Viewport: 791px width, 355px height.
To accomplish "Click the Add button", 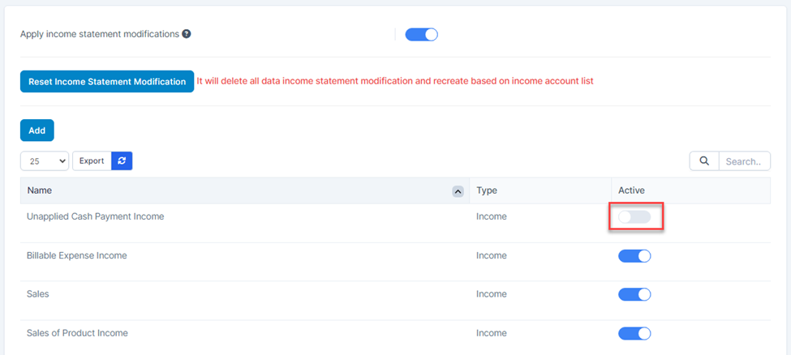I will [x=37, y=130].
